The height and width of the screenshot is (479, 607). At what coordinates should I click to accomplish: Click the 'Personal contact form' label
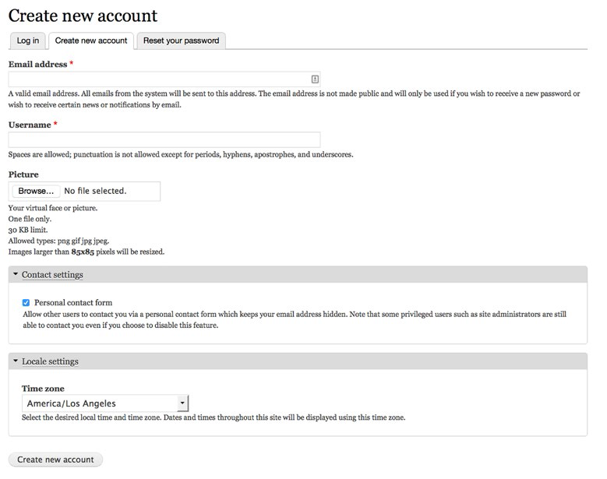tap(73, 302)
